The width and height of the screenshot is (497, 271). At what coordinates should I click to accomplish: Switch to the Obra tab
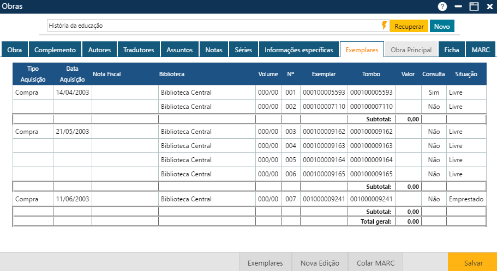coord(15,50)
